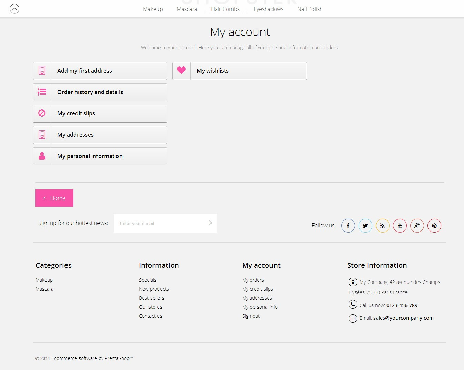The image size is (464, 370).
Task: Select Hair Combs in top navigation
Action: click(225, 9)
